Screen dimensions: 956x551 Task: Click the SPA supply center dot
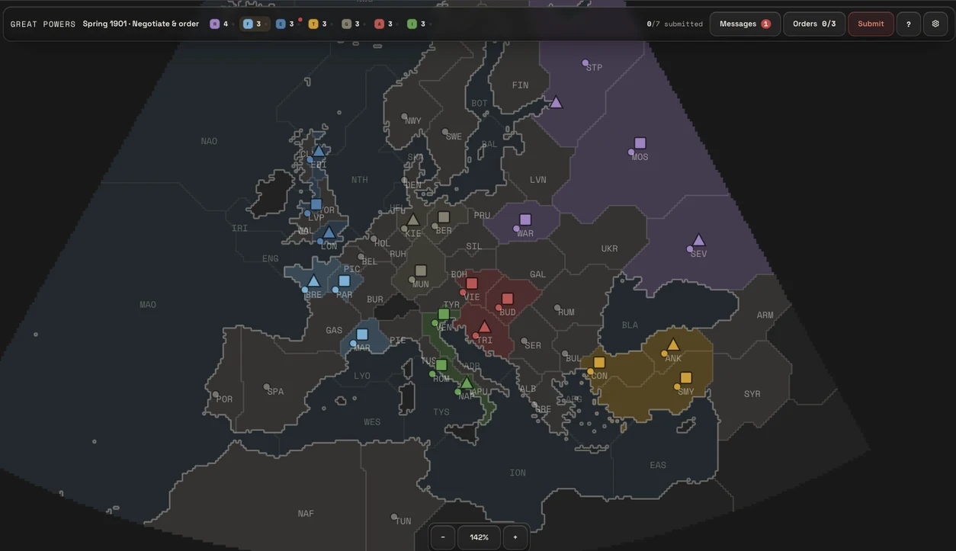coord(267,387)
